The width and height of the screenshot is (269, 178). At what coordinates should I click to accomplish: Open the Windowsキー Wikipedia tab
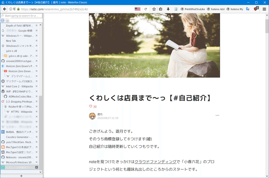click(x=20, y=36)
